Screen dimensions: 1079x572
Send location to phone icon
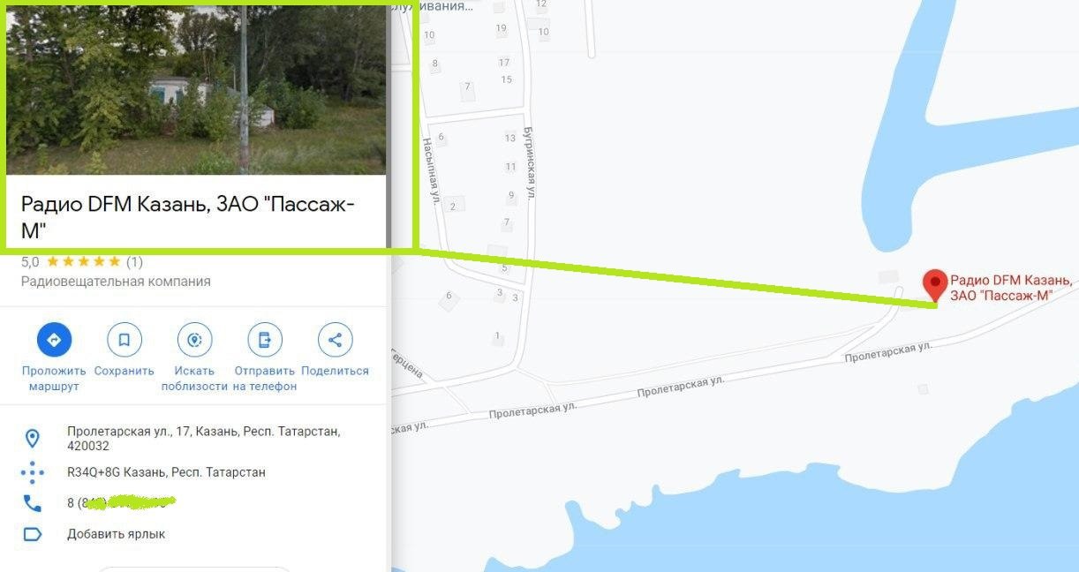click(265, 340)
